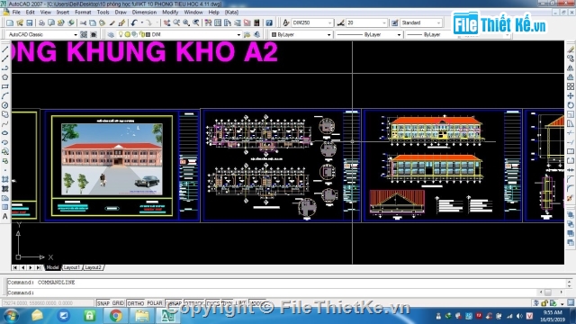The height and width of the screenshot is (324, 576).
Task: Open the Draw menu
Action: click(121, 12)
